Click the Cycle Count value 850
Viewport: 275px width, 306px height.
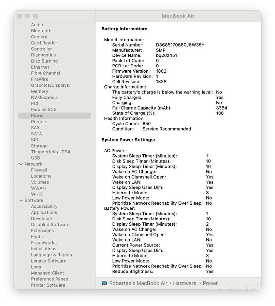pyautogui.click(x=147, y=124)
